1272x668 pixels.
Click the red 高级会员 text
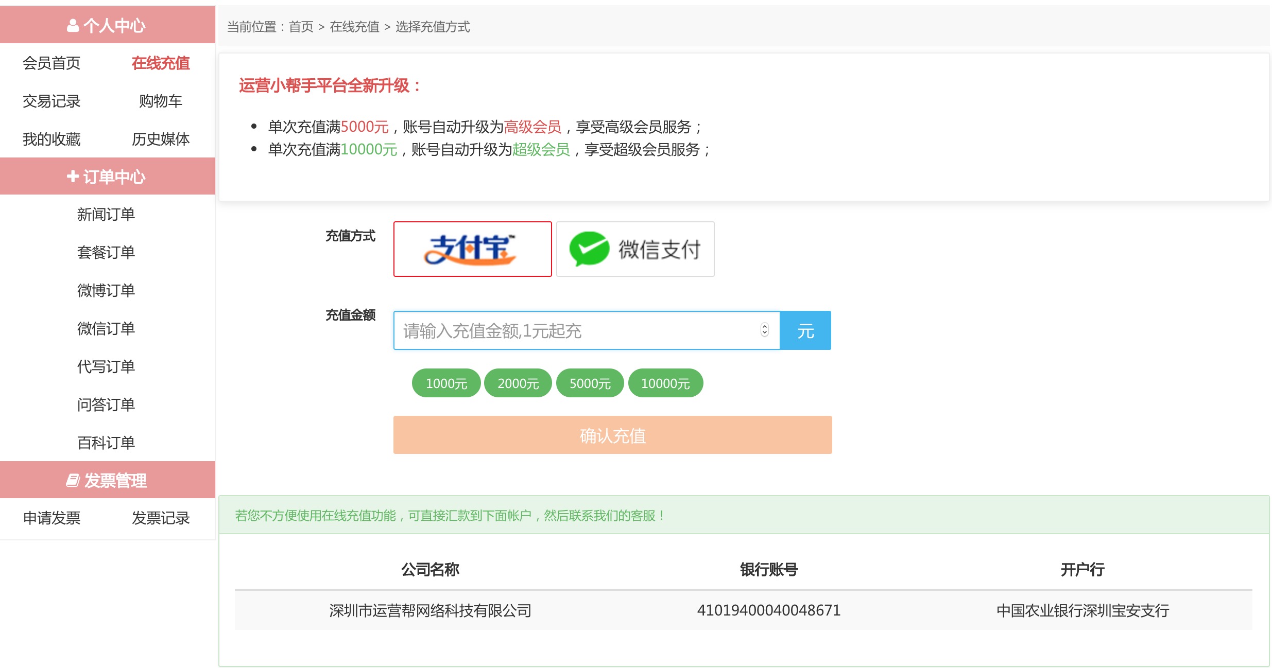532,127
